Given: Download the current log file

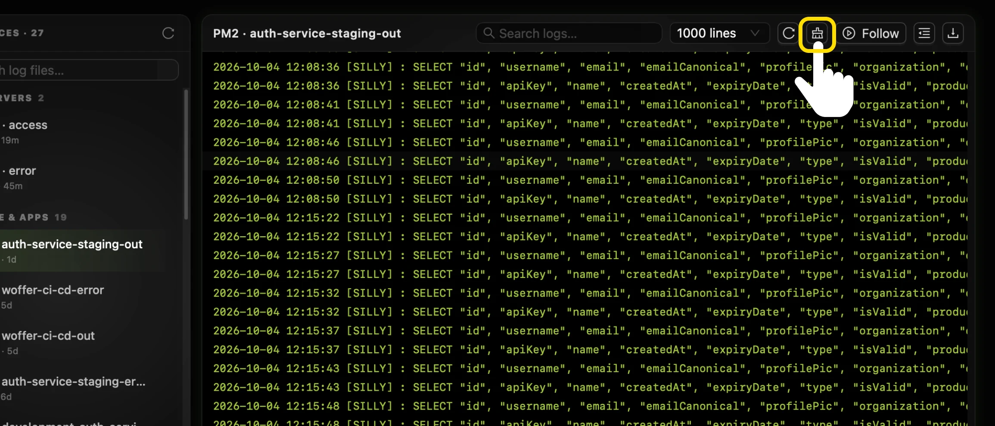Looking at the screenshot, I should pyautogui.click(x=953, y=33).
